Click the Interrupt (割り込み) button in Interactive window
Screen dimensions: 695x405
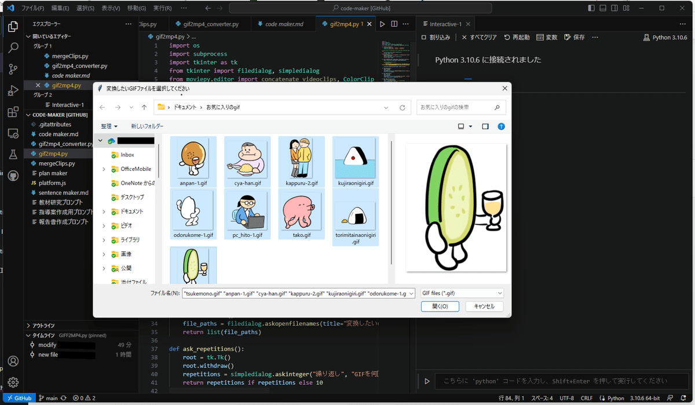[x=435, y=37]
